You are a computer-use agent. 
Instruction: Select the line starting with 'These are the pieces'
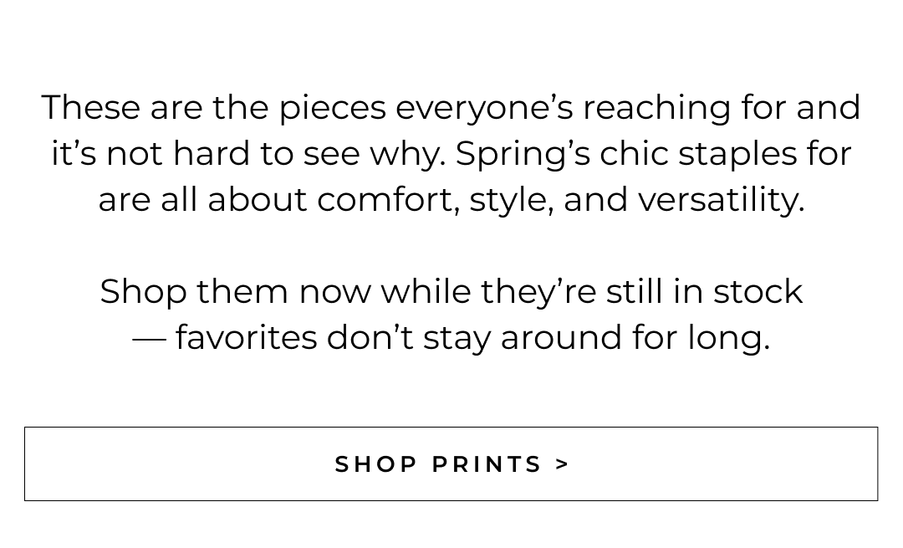pos(451,108)
